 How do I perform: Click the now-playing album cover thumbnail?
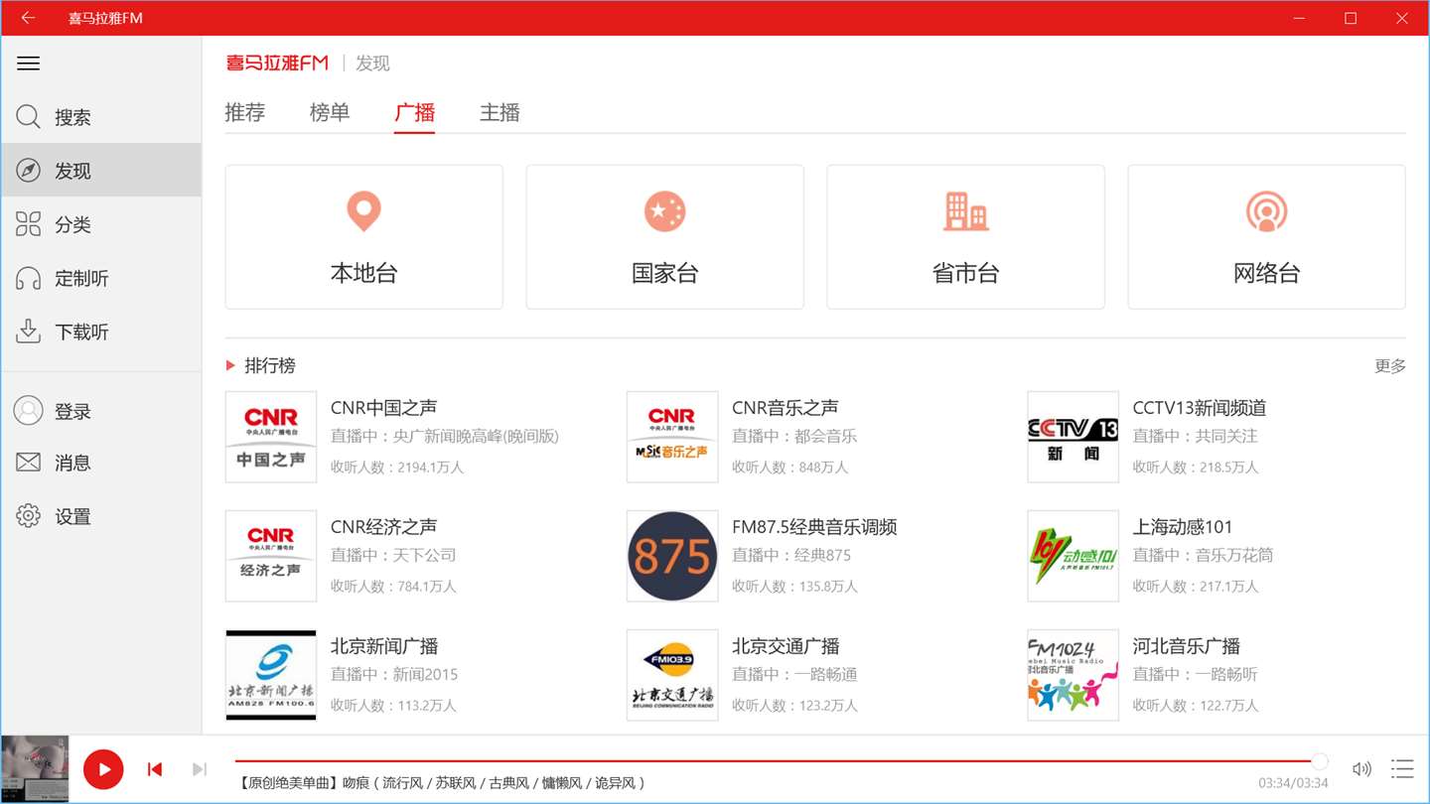35,769
